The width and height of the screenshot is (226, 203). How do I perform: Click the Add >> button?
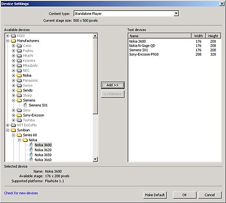pyautogui.click(x=112, y=85)
